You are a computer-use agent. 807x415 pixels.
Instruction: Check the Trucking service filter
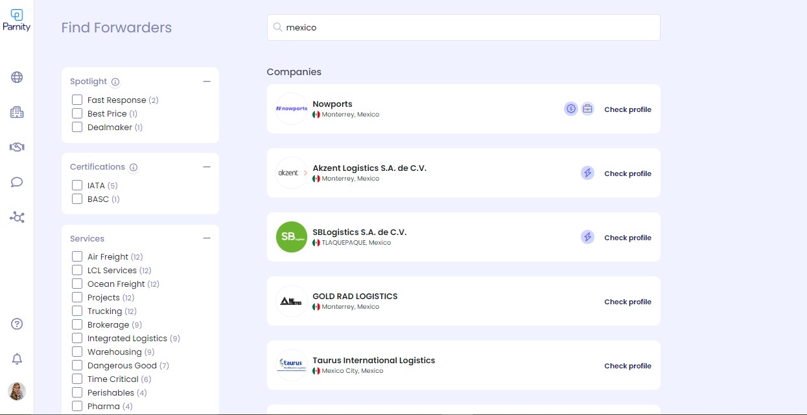[x=77, y=311]
